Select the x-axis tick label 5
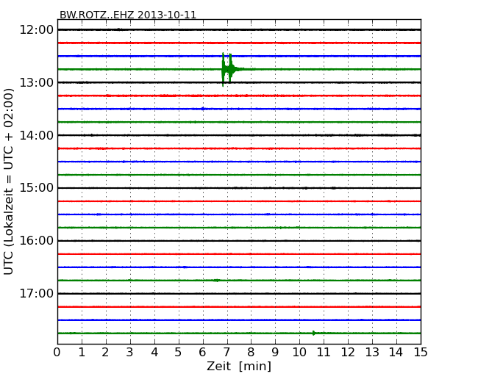 [179, 353]
